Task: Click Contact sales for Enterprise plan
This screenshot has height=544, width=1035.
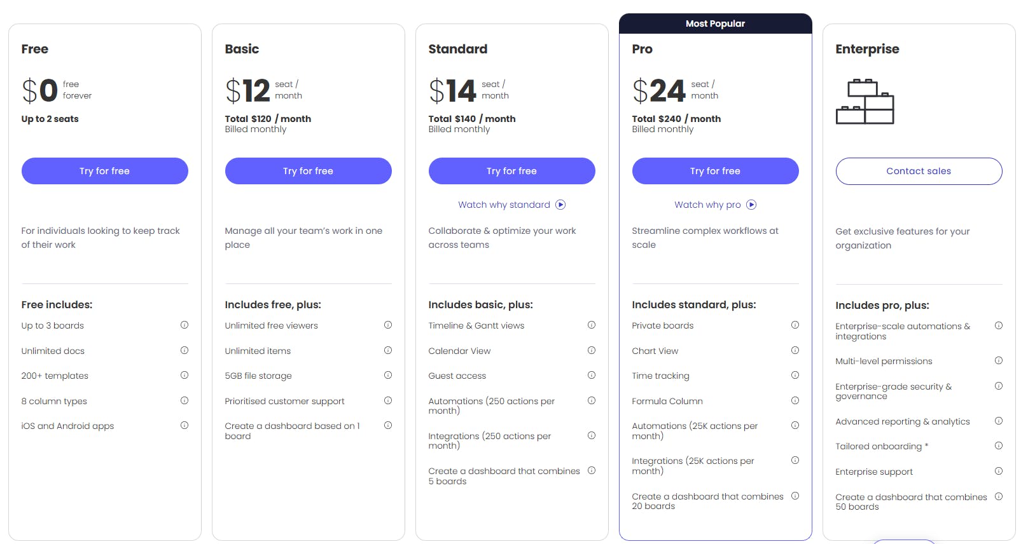Action: [919, 171]
